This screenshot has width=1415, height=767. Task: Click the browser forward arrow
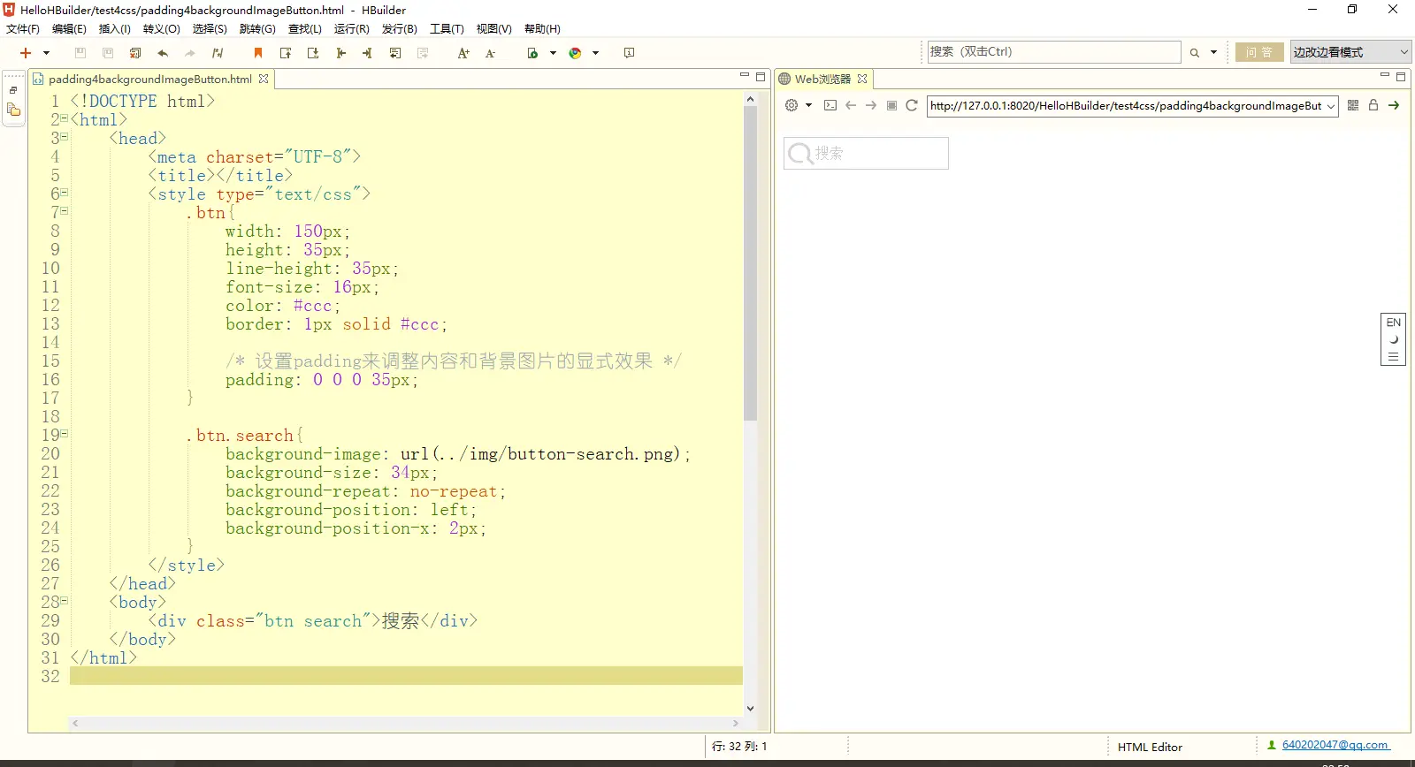pos(871,105)
